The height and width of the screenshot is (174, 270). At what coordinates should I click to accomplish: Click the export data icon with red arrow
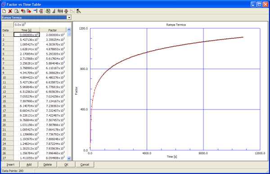pyautogui.click(x=29, y=11)
